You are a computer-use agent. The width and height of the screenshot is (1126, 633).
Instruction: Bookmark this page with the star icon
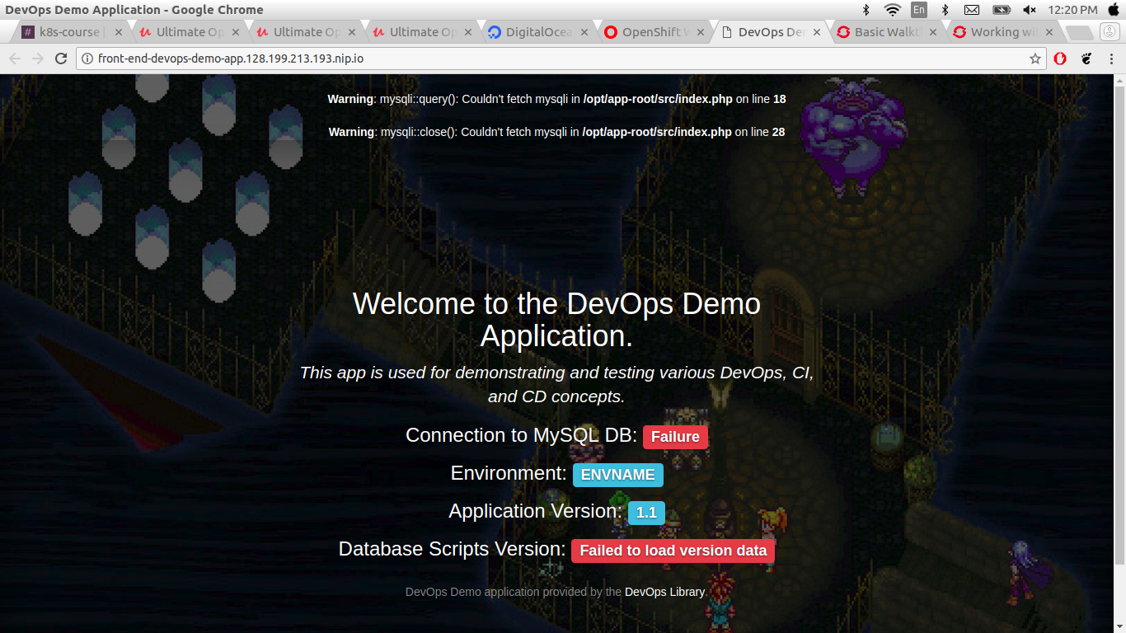[x=1035, y=59]
